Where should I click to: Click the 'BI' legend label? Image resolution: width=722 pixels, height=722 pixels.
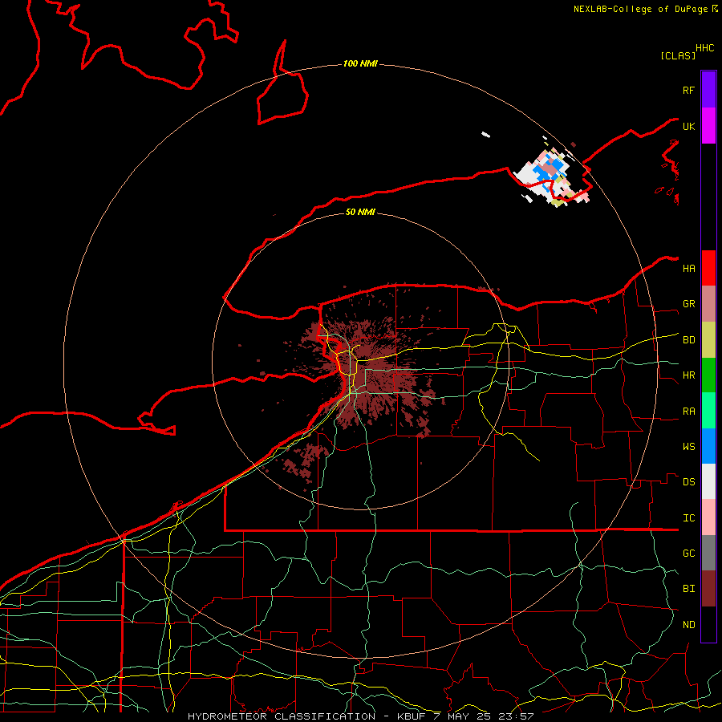(688, 589)
